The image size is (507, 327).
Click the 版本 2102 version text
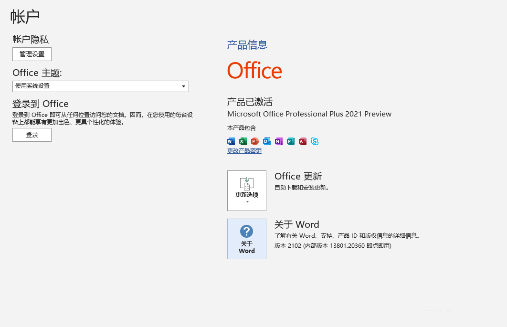[333, 246]
